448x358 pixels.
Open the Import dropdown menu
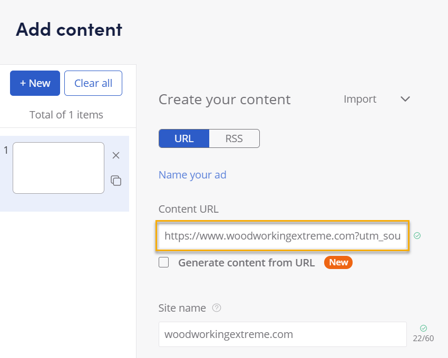click(360, 99)
